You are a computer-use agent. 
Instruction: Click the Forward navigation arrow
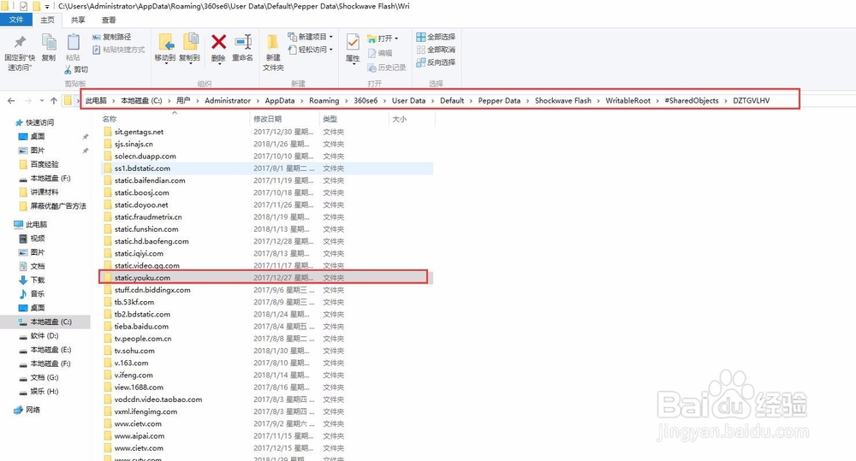click(x=28, y=100)
